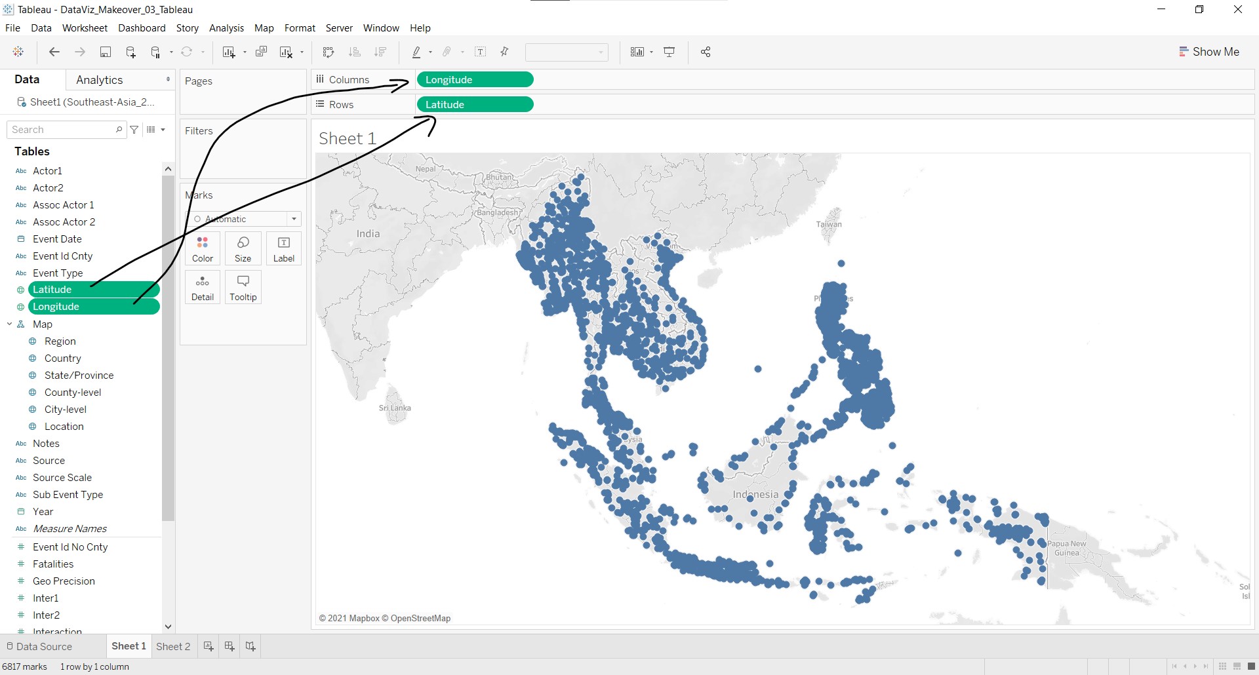Switch to the sheet sorter view
This screenshot has width=1259, height=675.
[x=1222, y=666]
